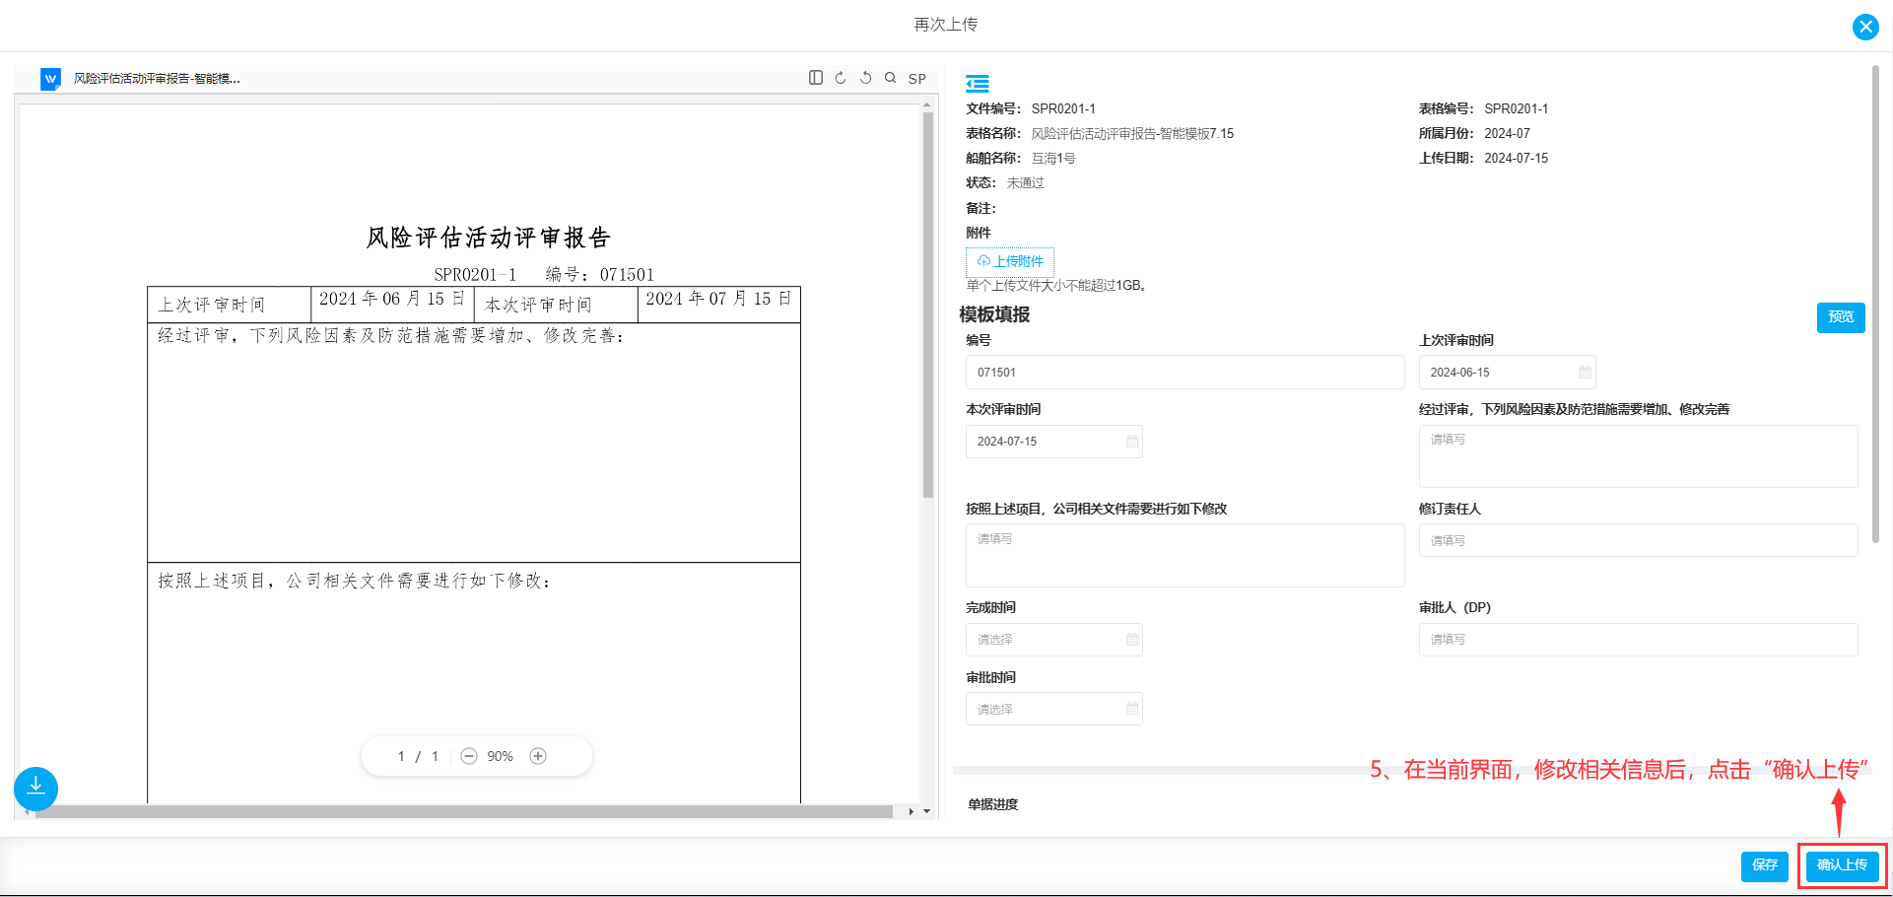Click calendar icon in 审批时间 field

click(1132, 709)
